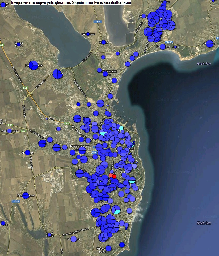This screenshot has width=219, height=256.
Task: Click the bright red circle marker
Action: [114, 177]
